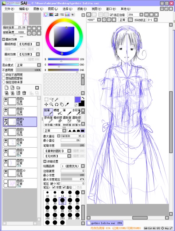Screen dimensions: 175x231
Task: Toggle visibility eye of 图层7
Action: 5,109
